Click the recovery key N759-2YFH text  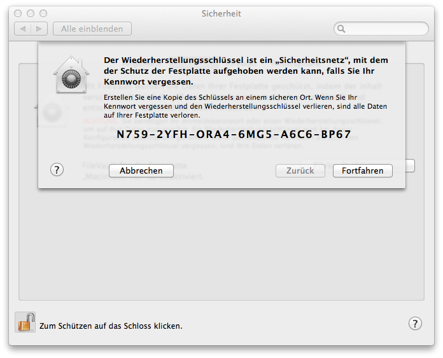234,135
